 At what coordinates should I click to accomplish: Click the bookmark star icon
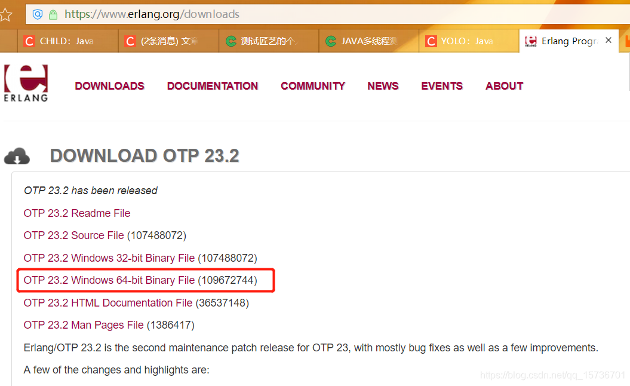5,15
